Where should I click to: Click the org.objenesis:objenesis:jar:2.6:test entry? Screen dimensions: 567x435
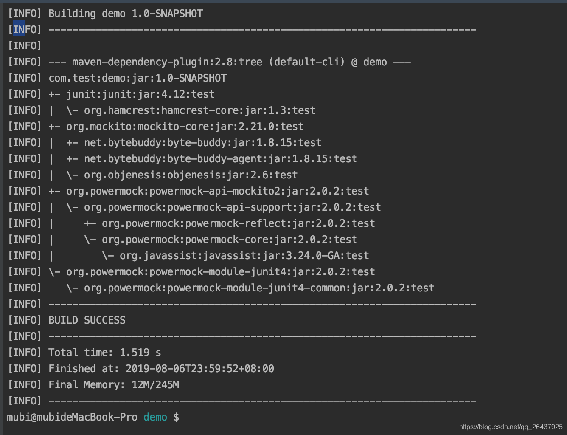(191, 175)
